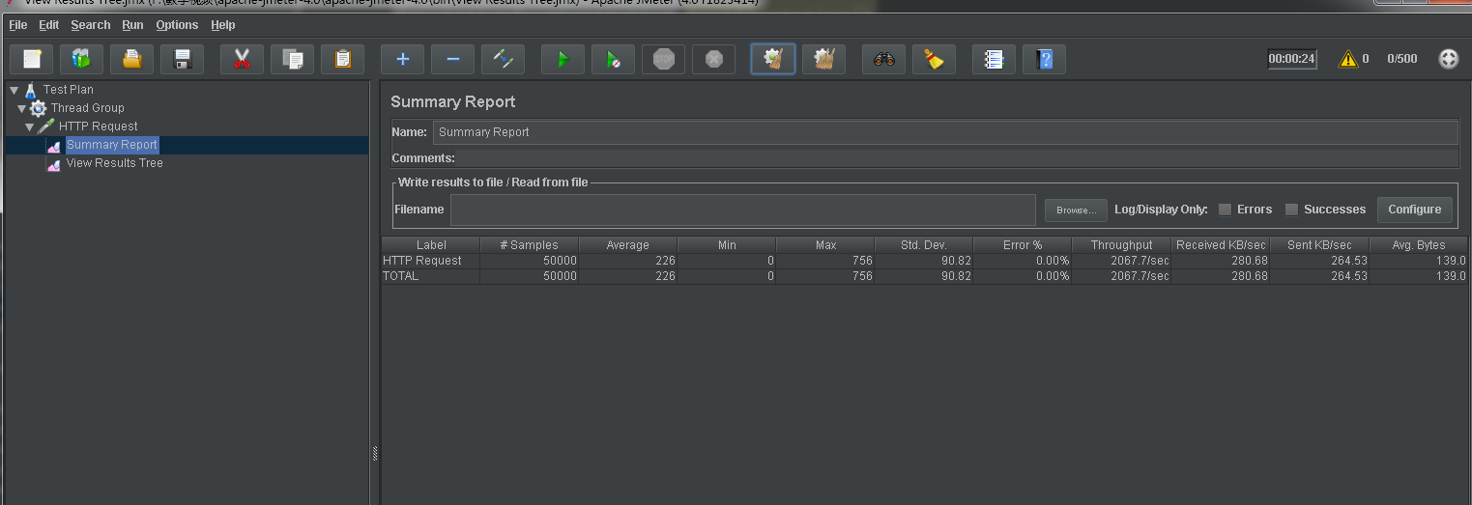The image size is (1472, 505).
Task: Open the Search menu
Action: [91, 25]
